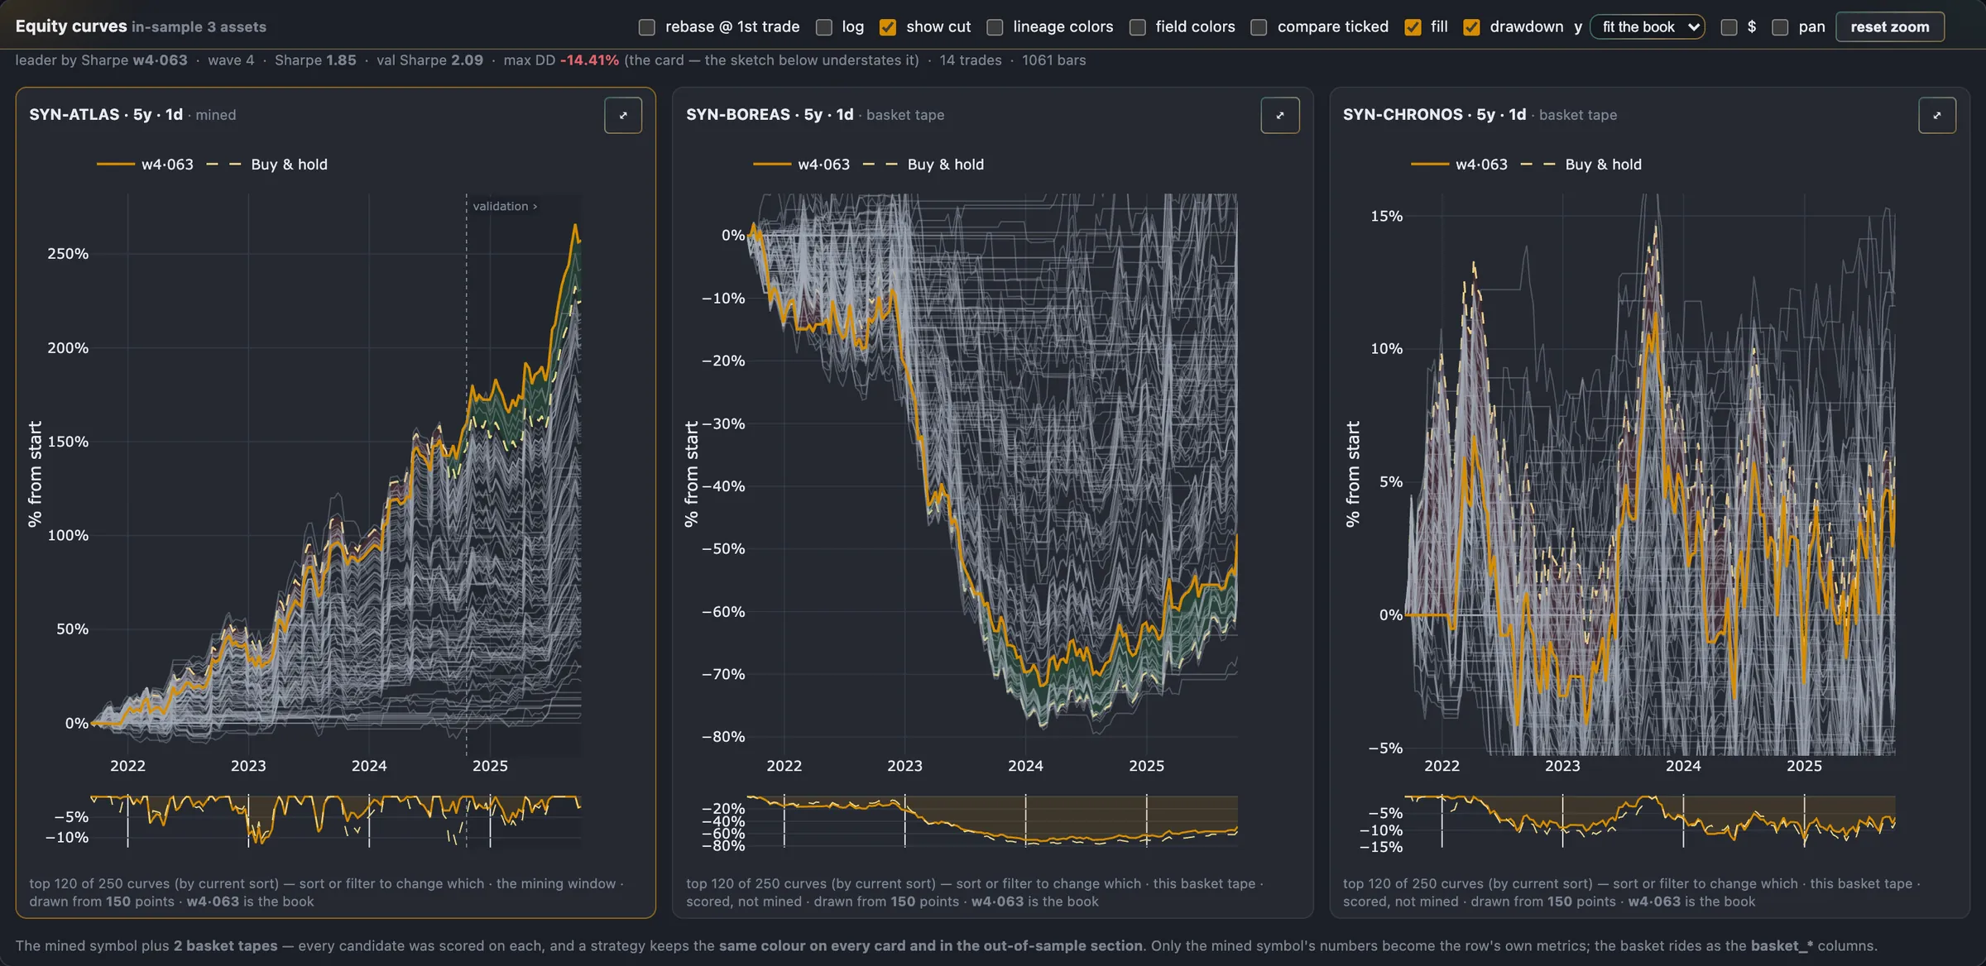Open the y-axis 'fit the book' dropdown

[x=1647, y=26]
